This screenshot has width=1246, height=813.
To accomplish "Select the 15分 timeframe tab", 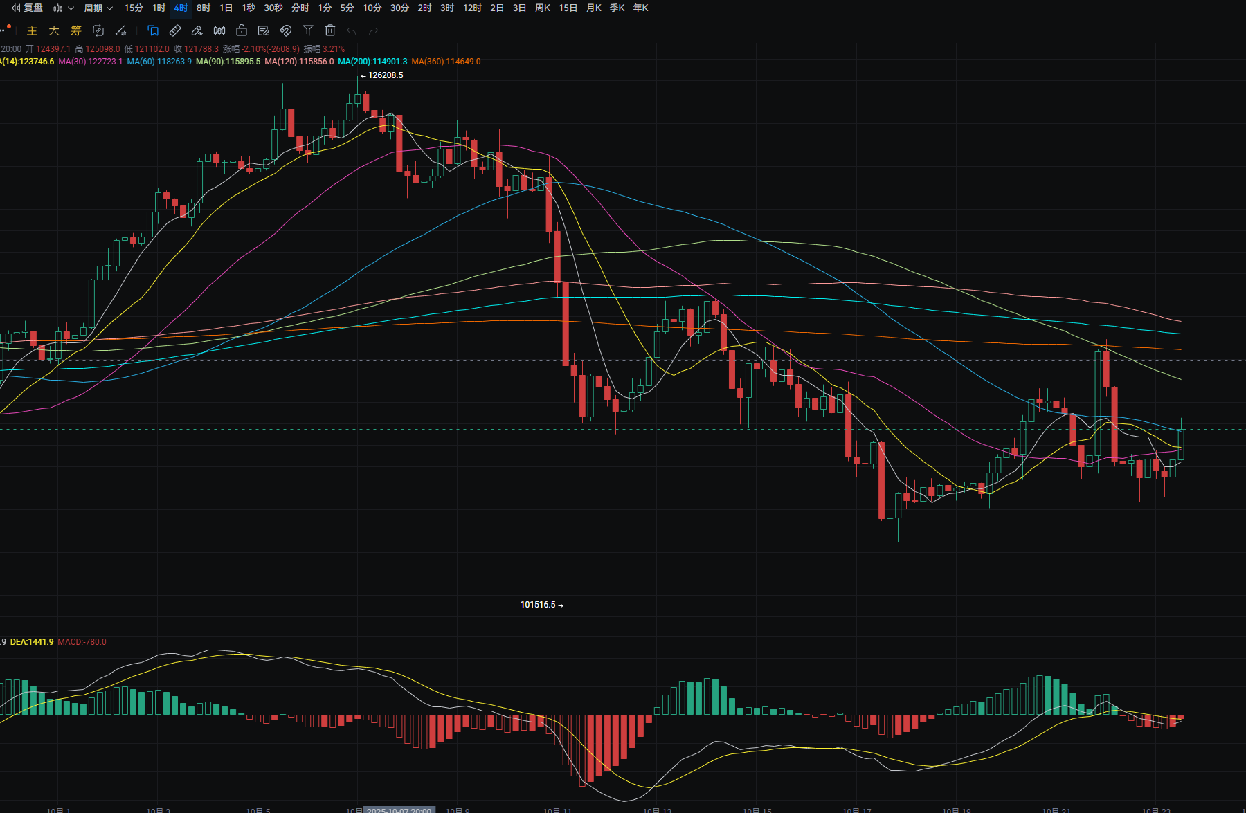I will (x=134, y=8).
